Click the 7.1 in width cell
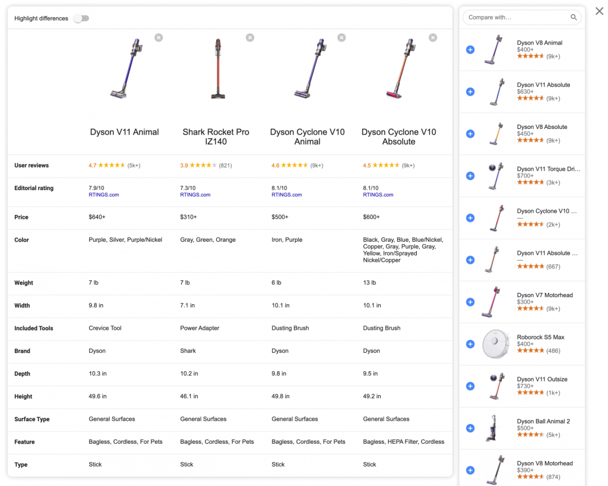Screen dimensions: 608x486 (x=187, y=305)
